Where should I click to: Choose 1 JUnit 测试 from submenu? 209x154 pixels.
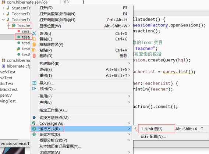(x=152, y=129)
